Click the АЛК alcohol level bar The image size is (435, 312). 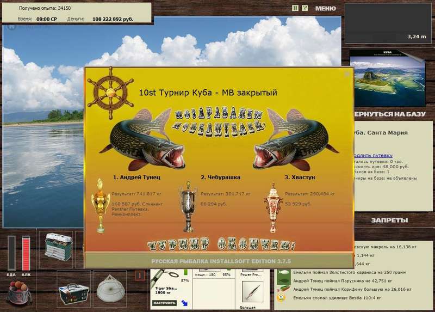point(26,253)
